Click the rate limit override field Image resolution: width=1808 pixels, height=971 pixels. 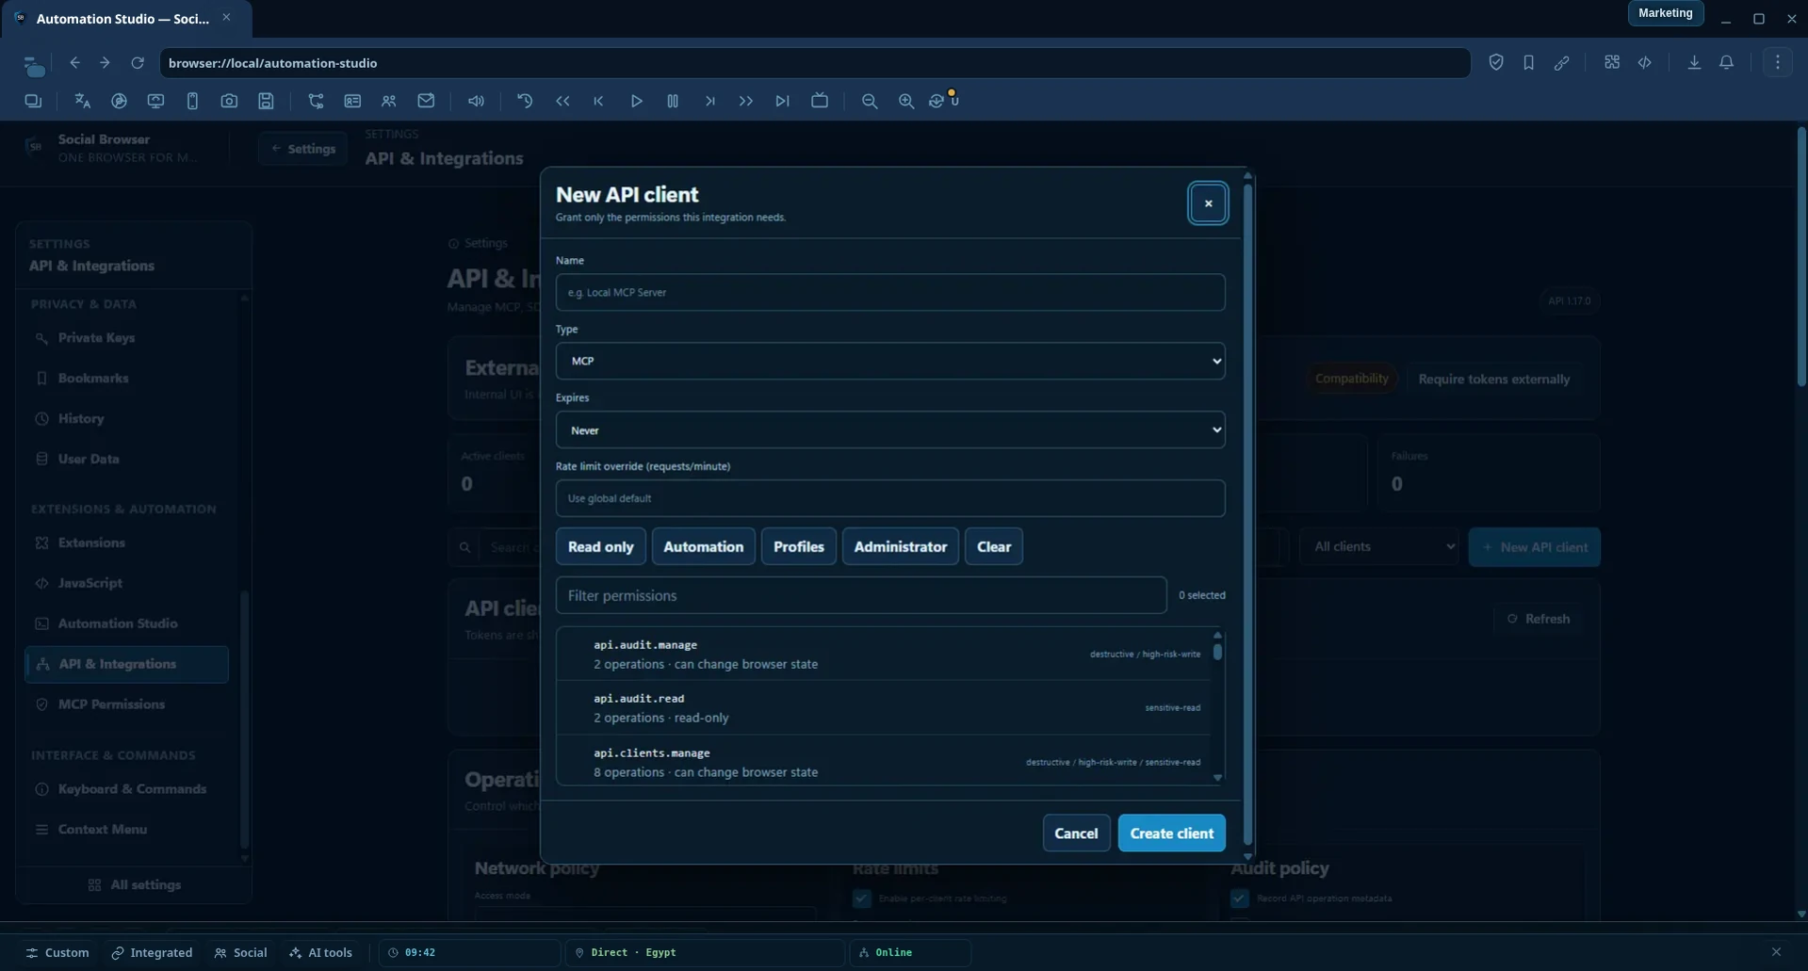(890, 498)
